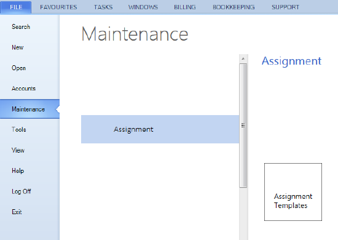Open Tools from the sidebar

[19, 129]
